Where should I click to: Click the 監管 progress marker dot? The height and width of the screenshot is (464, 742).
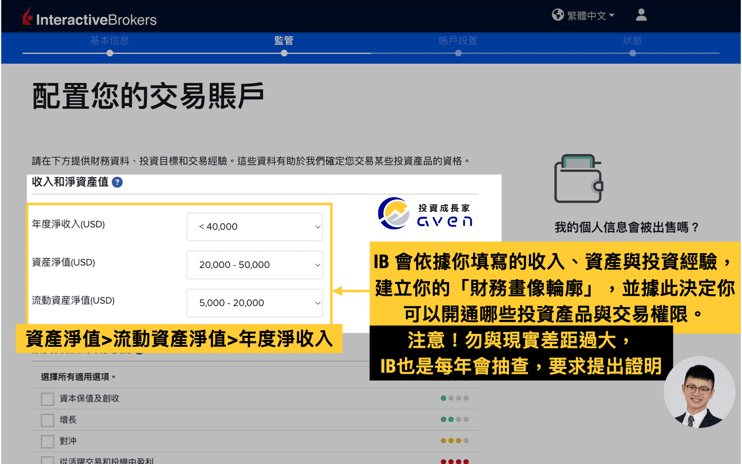click(284, 52)
